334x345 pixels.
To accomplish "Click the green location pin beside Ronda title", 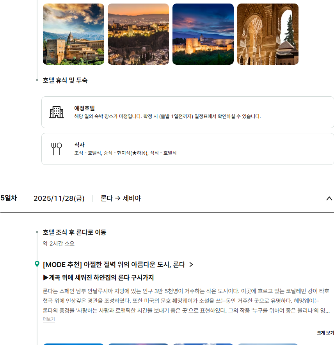I will click(37, 264).
